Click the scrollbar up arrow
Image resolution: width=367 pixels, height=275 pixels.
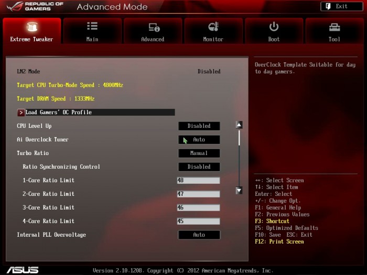point(239,125)
